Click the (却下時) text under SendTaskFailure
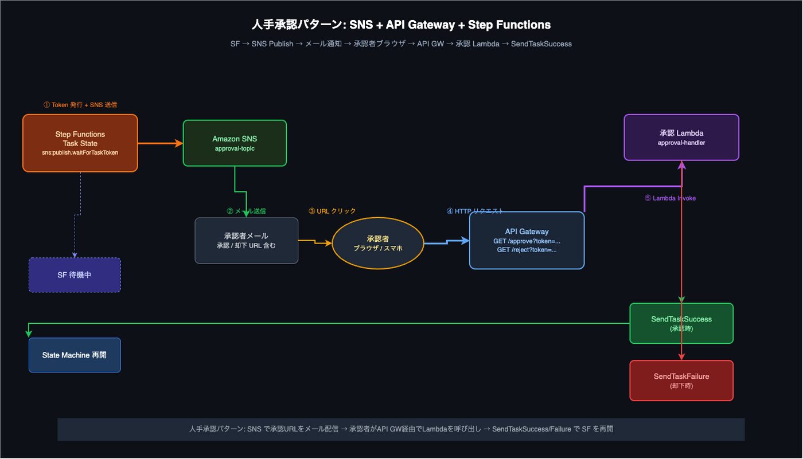The width and height of the screenshot is (803, 459). click(681, 386)
